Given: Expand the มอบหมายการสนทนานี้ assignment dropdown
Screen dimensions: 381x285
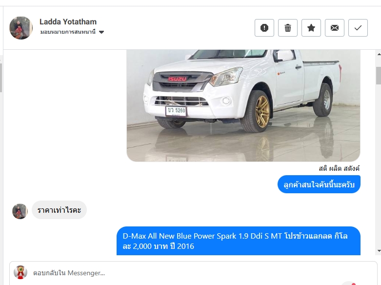Looking at the screenshot, I should click(x=72, y=32).
